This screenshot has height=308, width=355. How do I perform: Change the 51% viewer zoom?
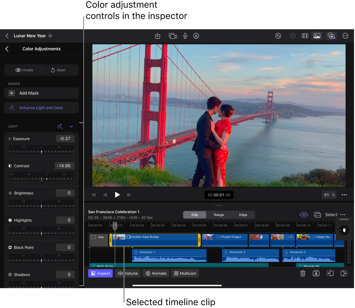click(x=329, y=195)
